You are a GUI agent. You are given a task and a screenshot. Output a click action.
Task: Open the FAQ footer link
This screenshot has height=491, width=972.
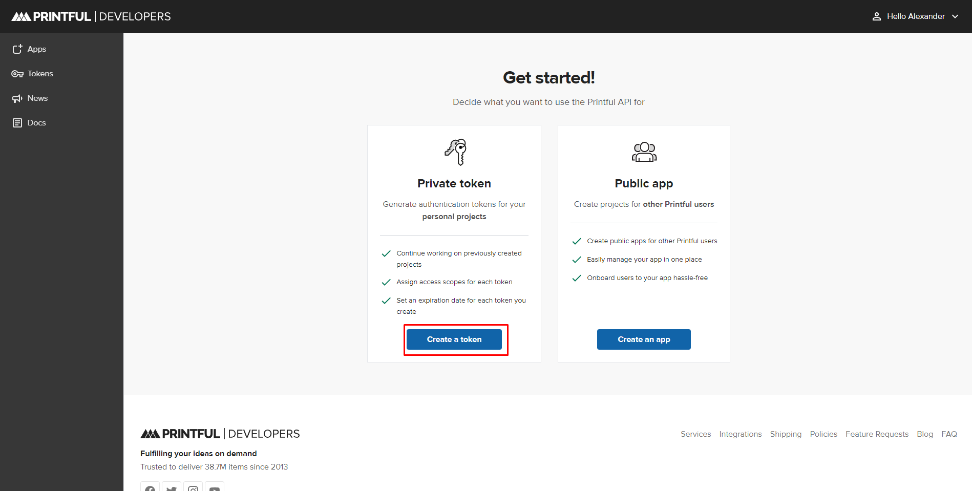[x=949, y=434]
